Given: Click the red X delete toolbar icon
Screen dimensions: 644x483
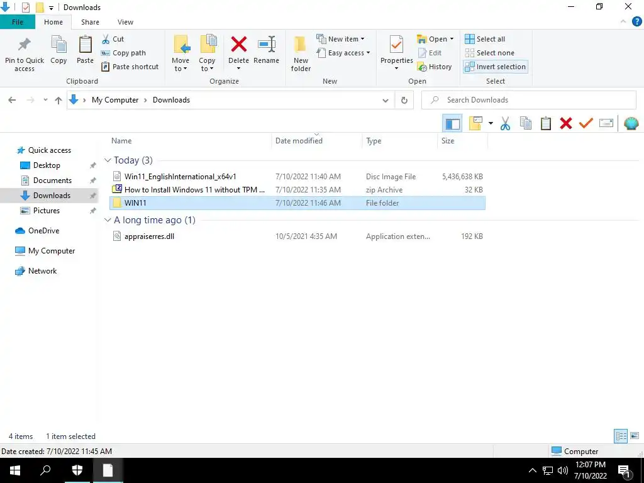Looking at the screenshot, I should 566,123.
